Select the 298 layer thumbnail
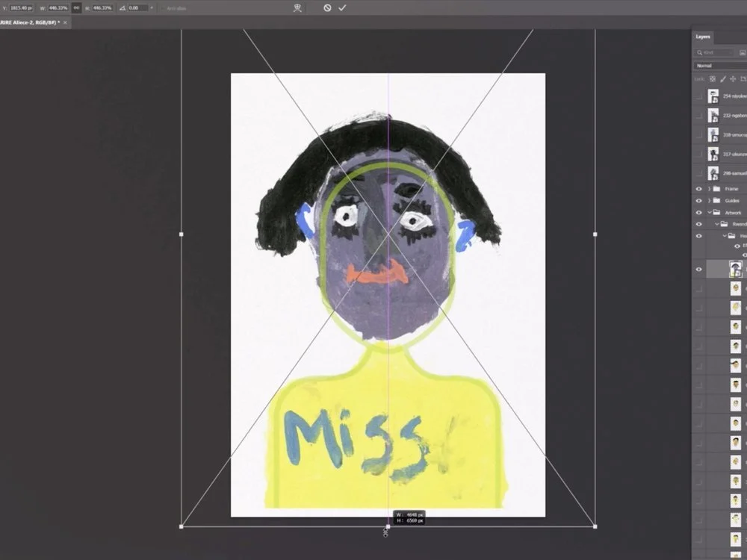 713,173
